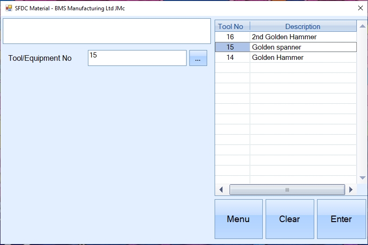Click the vertical scrollbar up arrow
The height and width of the screenshot is (245, 368).
pos(362,26)
